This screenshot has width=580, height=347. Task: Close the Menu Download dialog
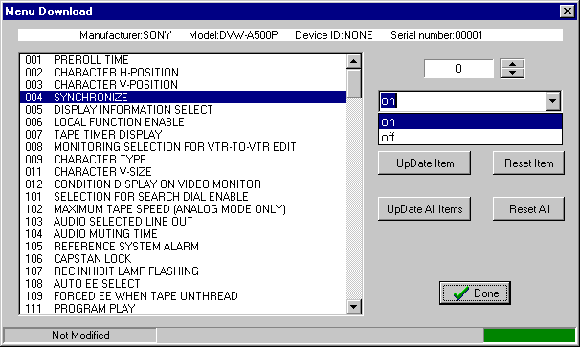coord(567,11)
